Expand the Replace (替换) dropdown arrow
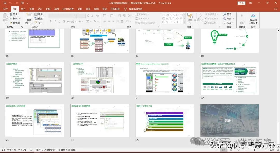The image size is (280, 153). point(233,19)
